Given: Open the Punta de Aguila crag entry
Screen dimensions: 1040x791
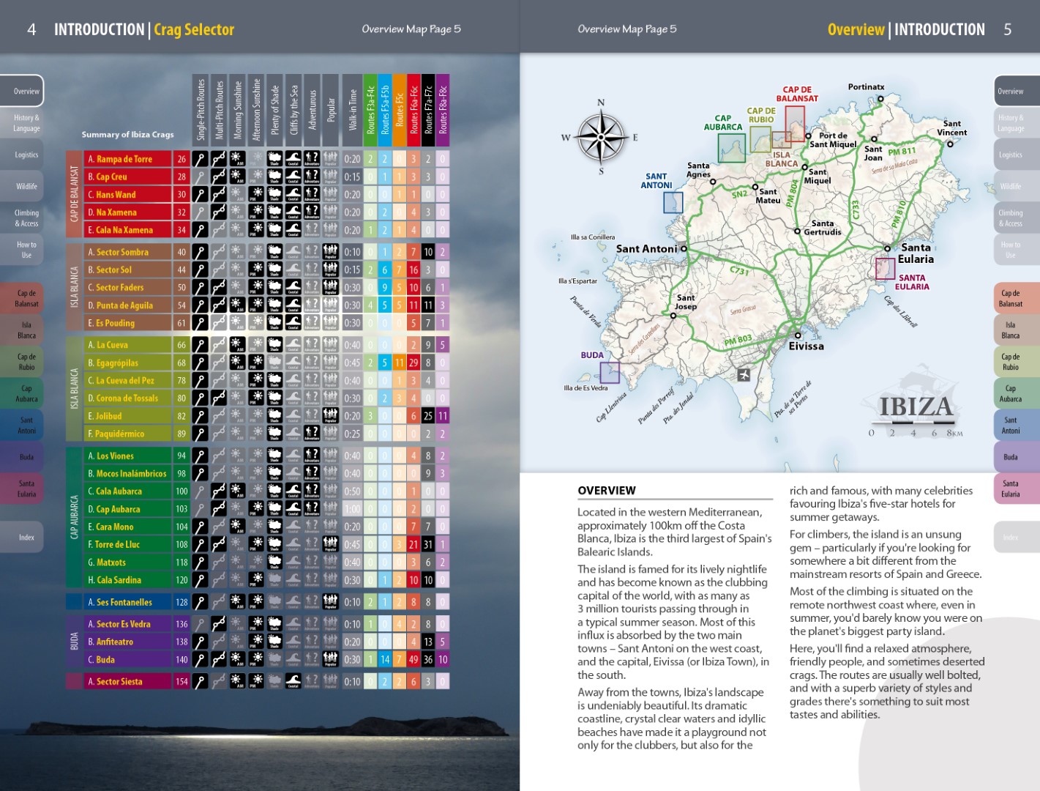Looking at the screenshot, I should pyautogui.click(x=128, y=305).
